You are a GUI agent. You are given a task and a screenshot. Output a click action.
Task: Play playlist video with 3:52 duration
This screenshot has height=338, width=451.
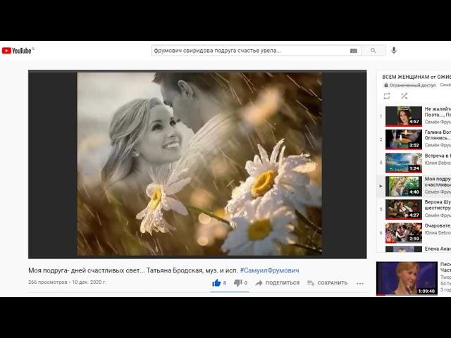(404, 139)
